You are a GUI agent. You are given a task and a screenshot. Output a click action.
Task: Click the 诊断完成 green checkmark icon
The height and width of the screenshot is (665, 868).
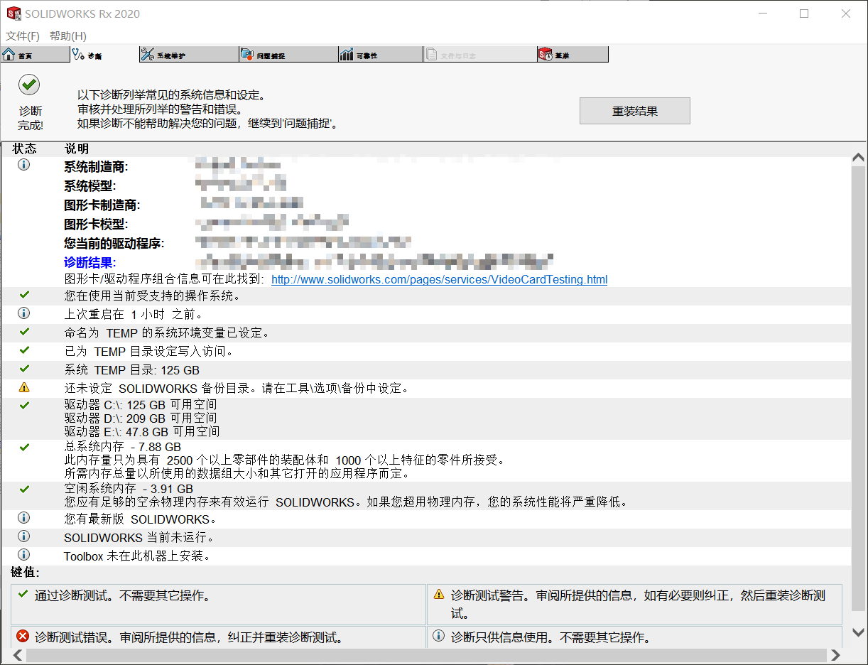[28, 84]
